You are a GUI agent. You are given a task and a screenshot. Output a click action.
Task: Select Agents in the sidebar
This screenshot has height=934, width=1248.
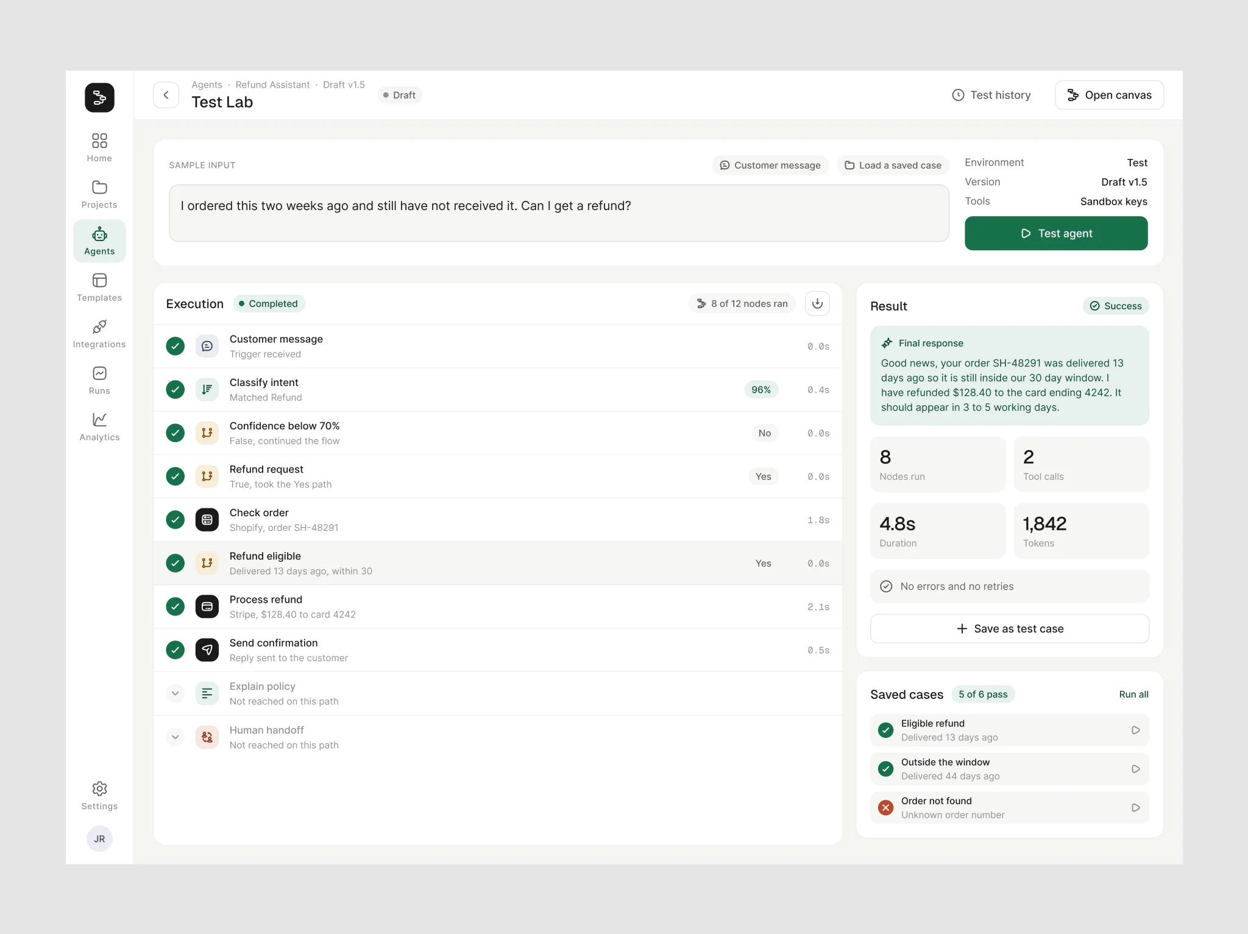(99, 241)
